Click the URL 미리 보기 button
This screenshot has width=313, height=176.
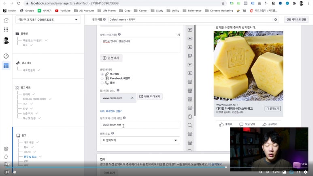[150, 96]
